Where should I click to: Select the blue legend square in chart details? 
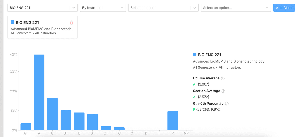195,55
